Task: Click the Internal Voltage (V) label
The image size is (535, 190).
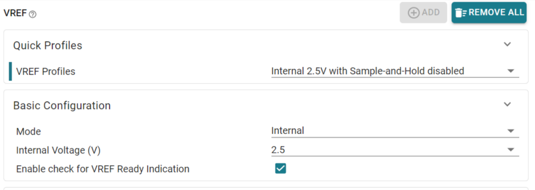Action: (x=58, y=150)
